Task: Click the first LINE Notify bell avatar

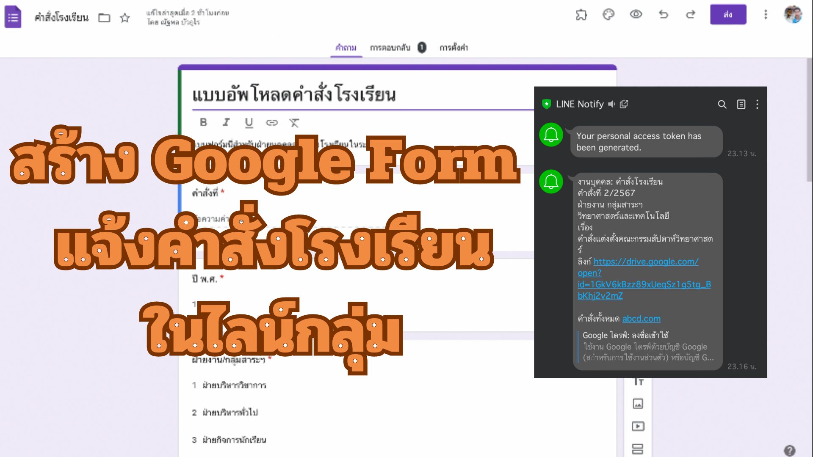Action: (551, 135)
